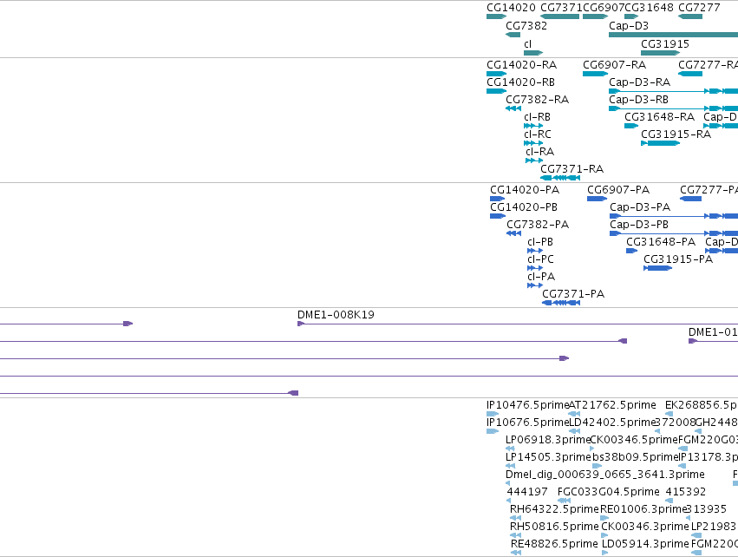The image size is (738, 557).
Task: Open EST FGC033G04.5prime
Action: (564, 501)
